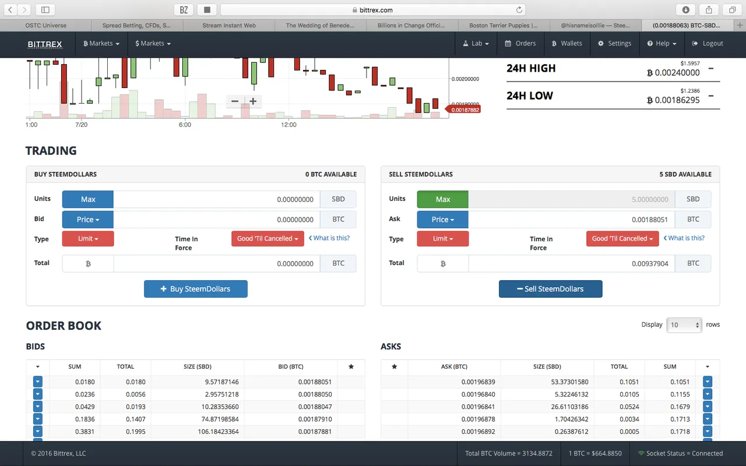Click the square stop extension button
The height and width of the screenshot is (466, 746).
pyautogui.click(x=207, y=9)
